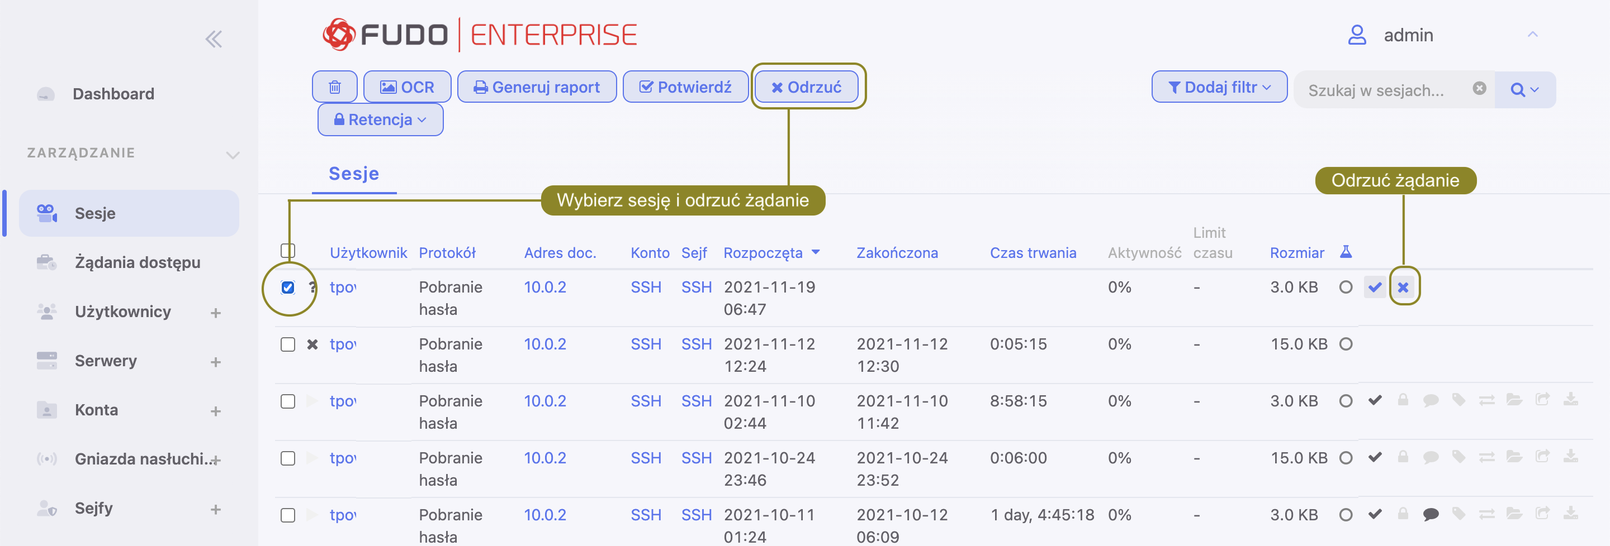
Task: Collapse sidebar with double chevron icon
Action: [214, 39]
